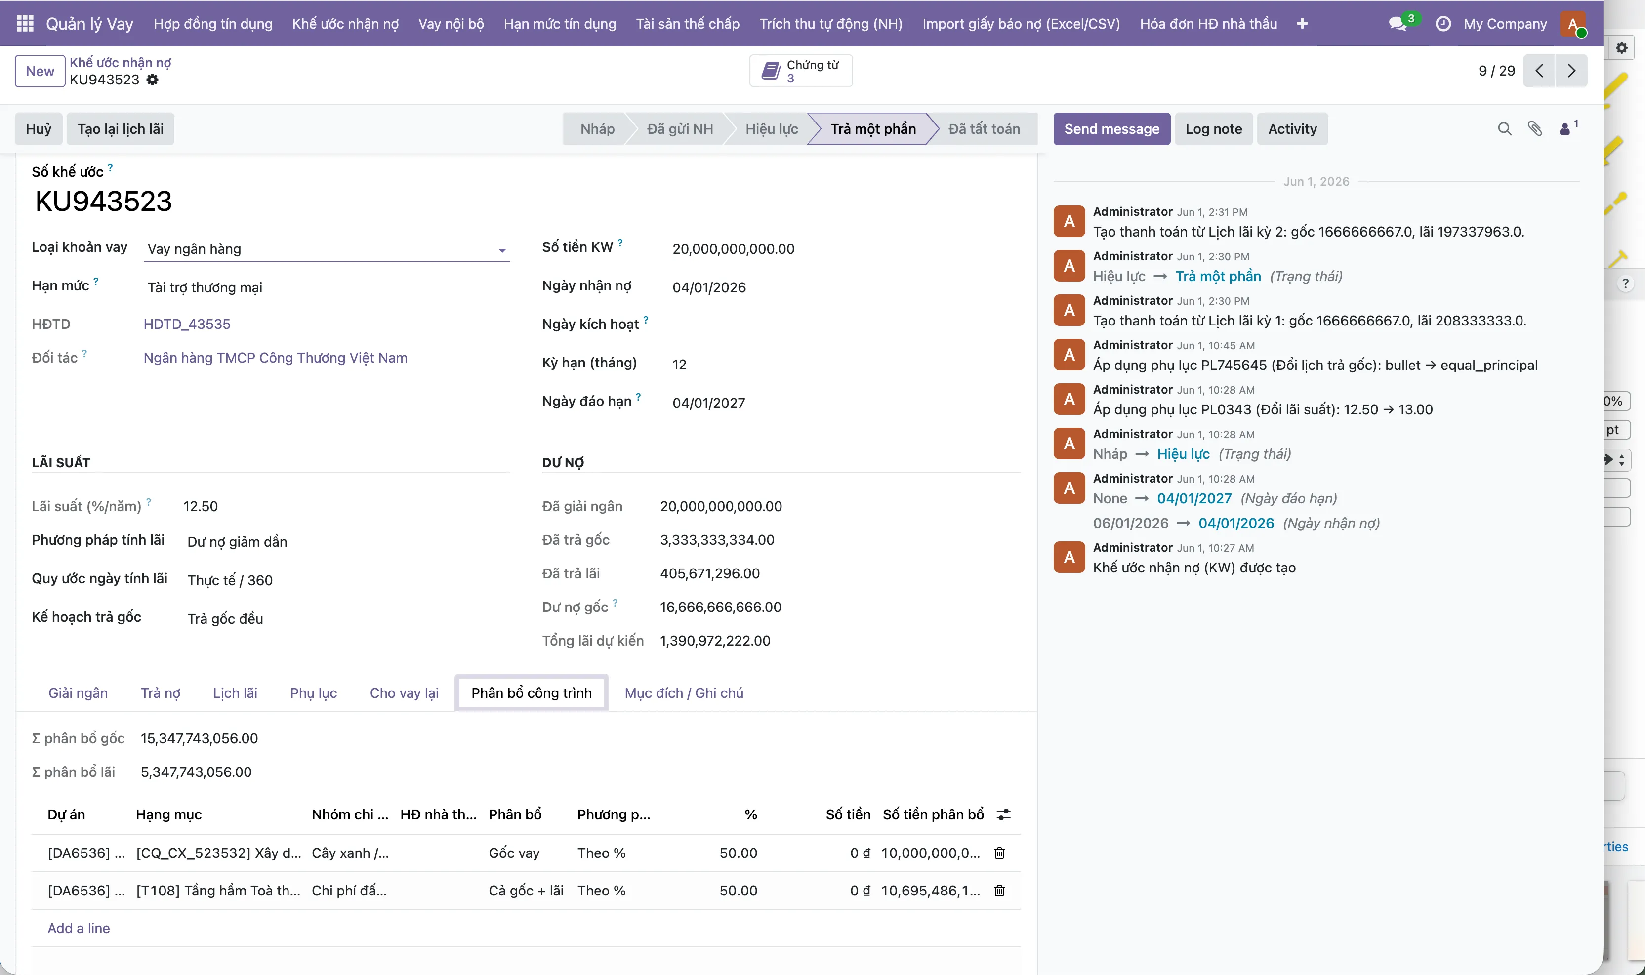Open the chat conversations icon with badge
This screenshot has width=1645, height=975.
[1398, 24]
